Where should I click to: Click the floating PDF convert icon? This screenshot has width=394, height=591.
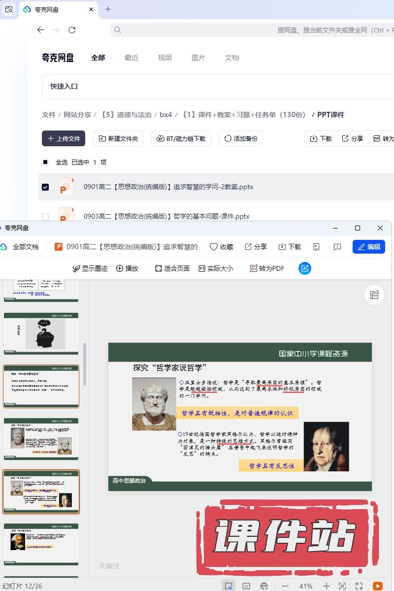pos(374,295)
